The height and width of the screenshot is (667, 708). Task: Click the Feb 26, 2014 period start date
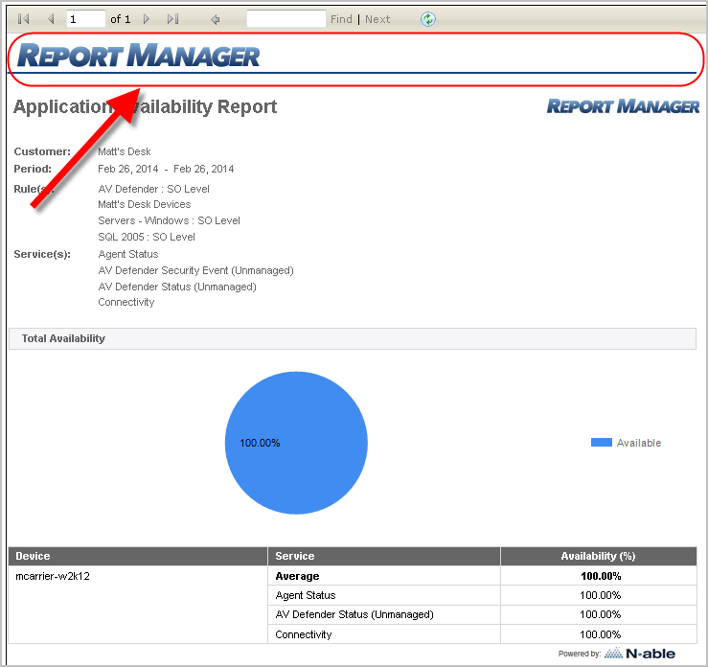(x=128, y=169)
